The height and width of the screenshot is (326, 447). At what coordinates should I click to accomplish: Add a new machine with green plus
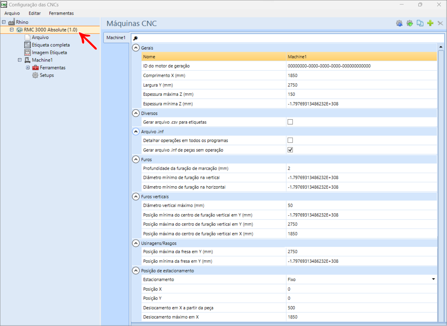tap(430, 23)
